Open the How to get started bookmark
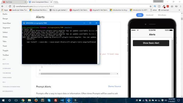 coord(59,10)
